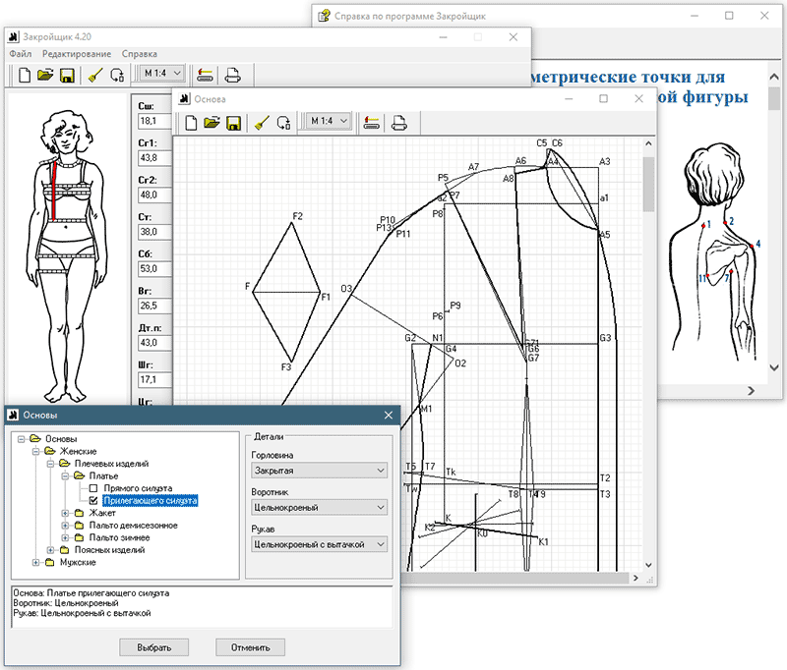This screenshot has height=670, width=787.
Task: Check the Прямого силуэта checkbox
Action: point(94,488)
